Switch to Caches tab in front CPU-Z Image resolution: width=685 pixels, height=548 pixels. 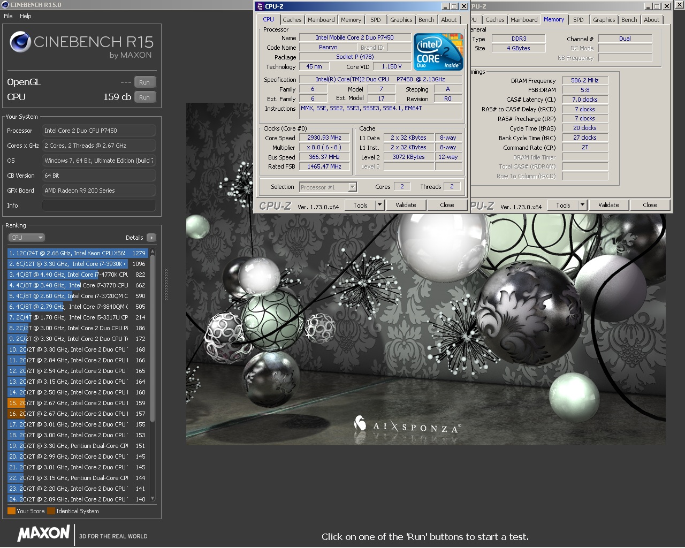coord(292,20)
